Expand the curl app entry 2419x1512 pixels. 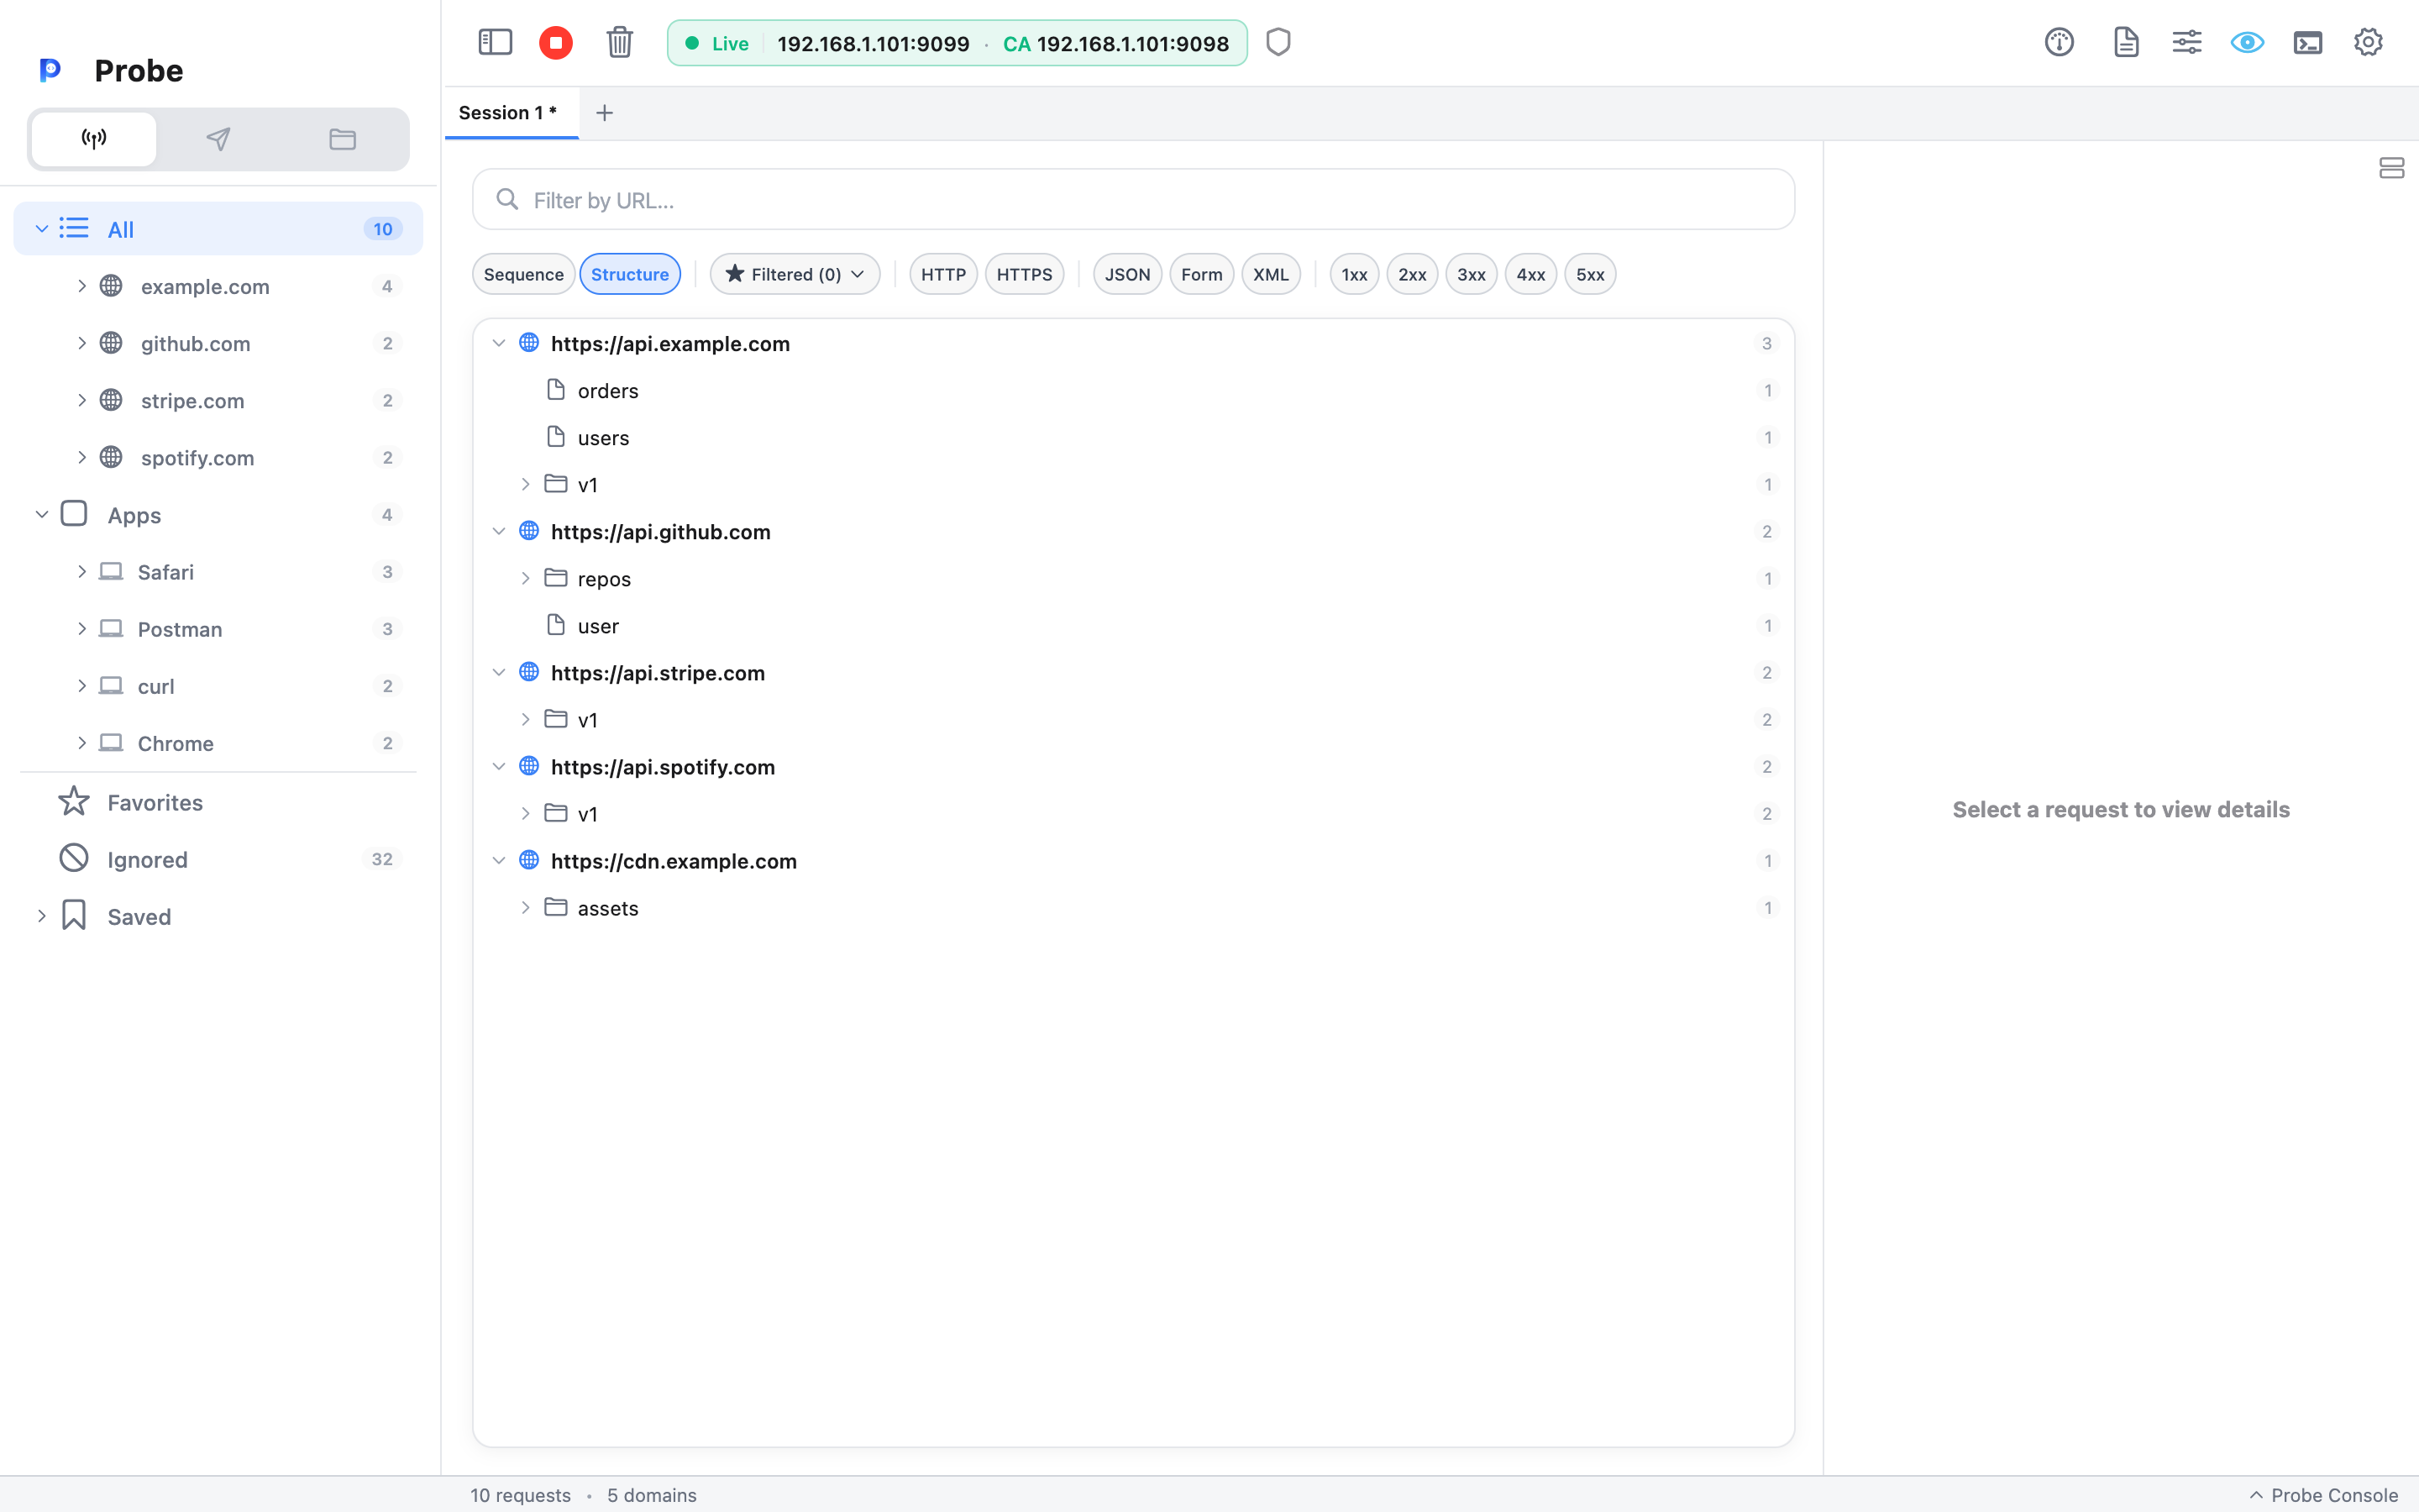point(82,685)
